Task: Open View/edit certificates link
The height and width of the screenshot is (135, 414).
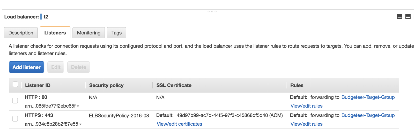Action: click(179, 124)
